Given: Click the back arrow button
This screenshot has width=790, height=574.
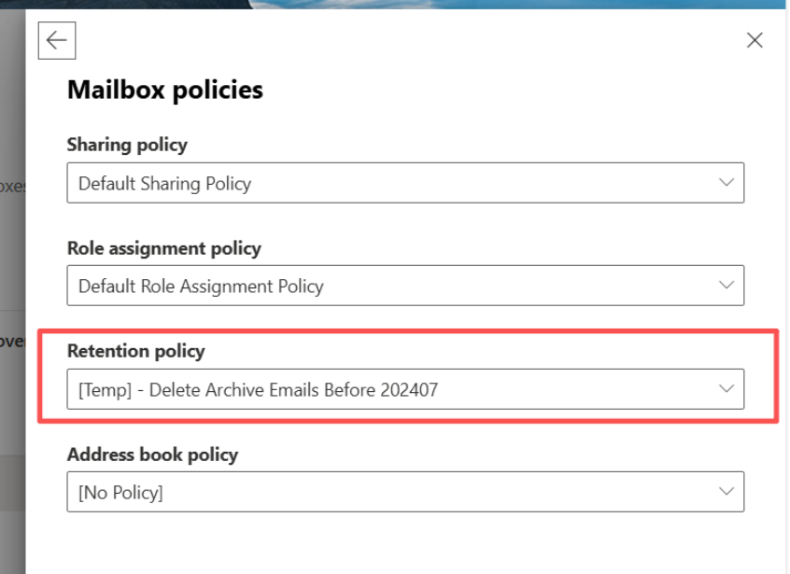Looking at the screenshot, I should pos(56,40).
